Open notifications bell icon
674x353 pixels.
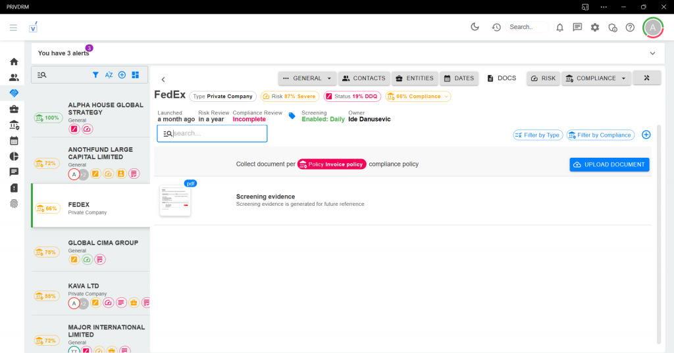pyautogui.click(x=559, y=27)
